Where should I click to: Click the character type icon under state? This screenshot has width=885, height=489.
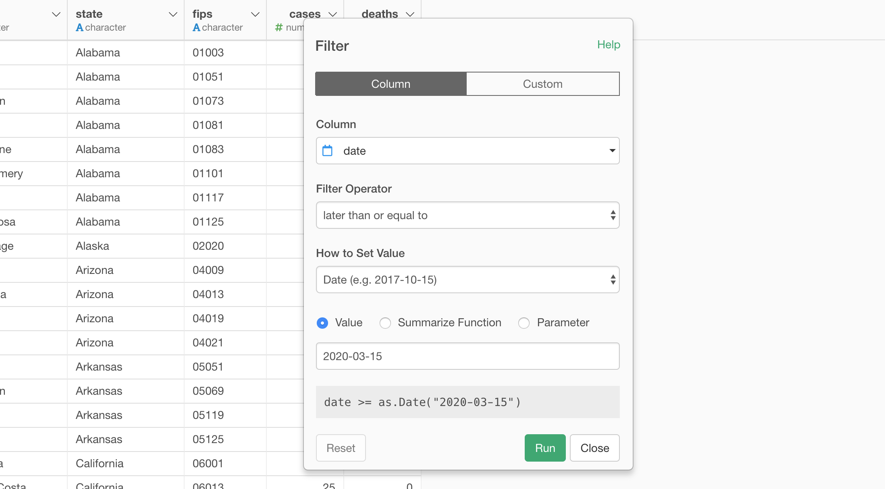point(79,27)
